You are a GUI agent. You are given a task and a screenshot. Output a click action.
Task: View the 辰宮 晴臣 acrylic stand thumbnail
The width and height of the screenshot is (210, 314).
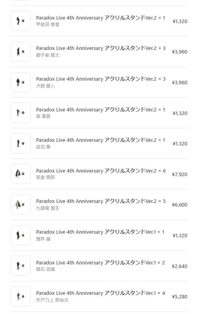21,174
